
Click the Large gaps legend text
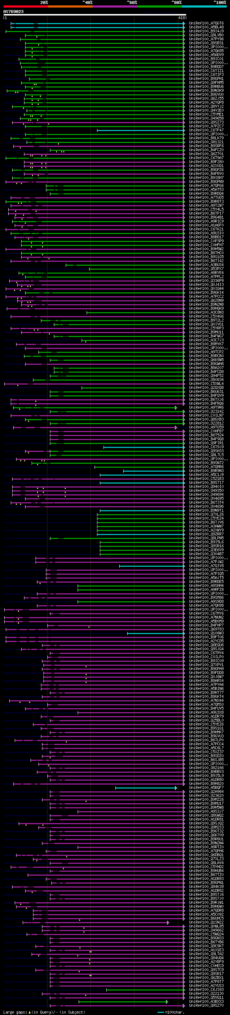tap(15, 1012)
